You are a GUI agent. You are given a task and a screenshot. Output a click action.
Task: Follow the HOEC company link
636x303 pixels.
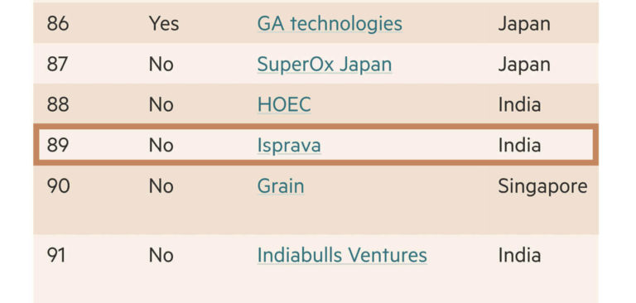point(284,104)
